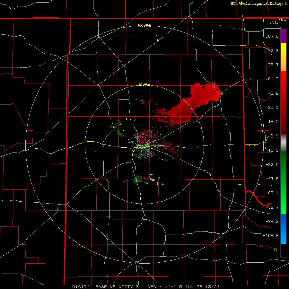Click the -32.0 legend value

tap(272, 165)
